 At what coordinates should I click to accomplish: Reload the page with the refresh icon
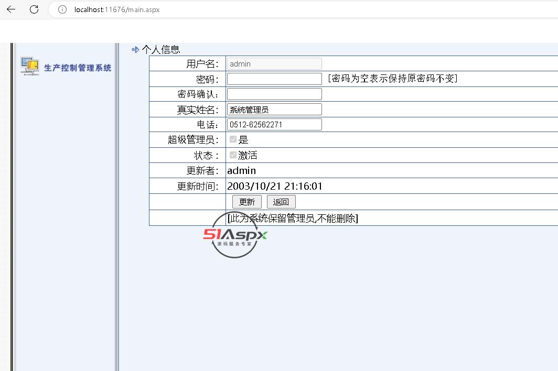(34, 9)
